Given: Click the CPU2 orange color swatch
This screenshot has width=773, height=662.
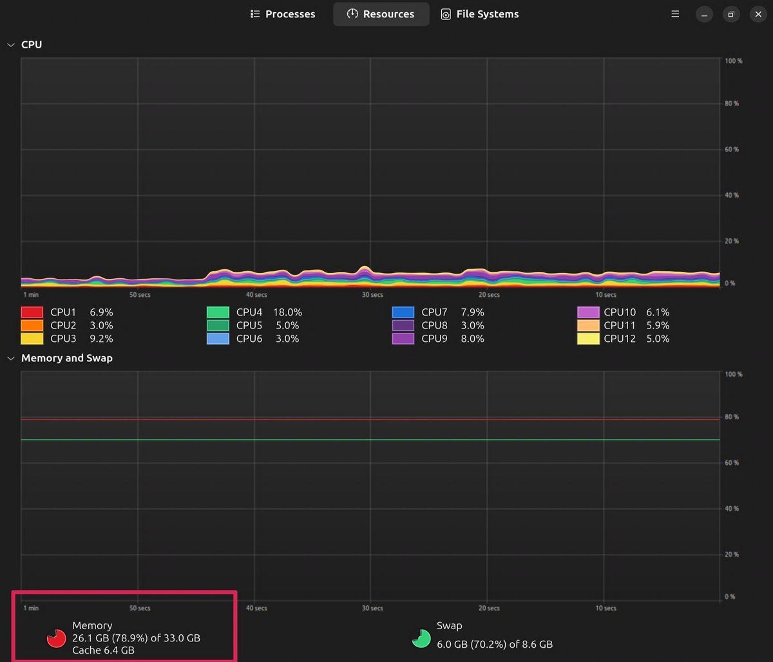Looking at the screenshot, I should pos(32,325).
